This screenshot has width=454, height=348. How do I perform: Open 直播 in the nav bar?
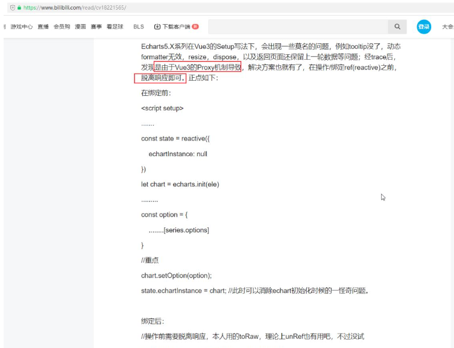pos(43,27)
